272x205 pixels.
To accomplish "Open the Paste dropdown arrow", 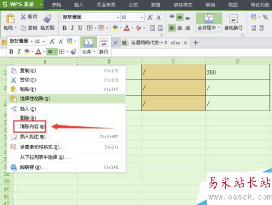I will 16,28.
